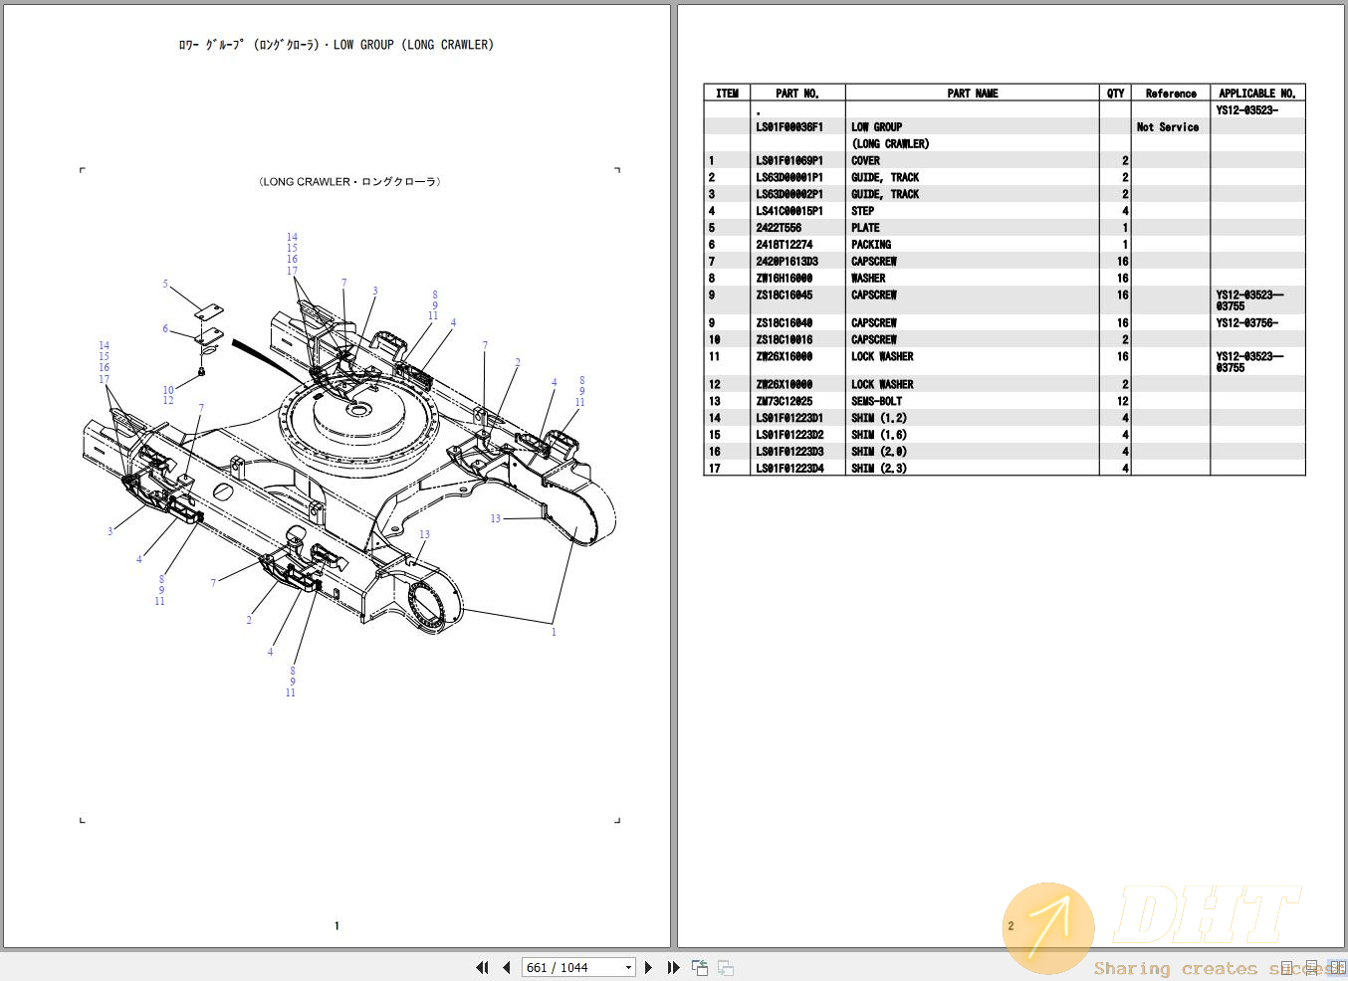Click the COVER part name

click(x=865, y=161)
